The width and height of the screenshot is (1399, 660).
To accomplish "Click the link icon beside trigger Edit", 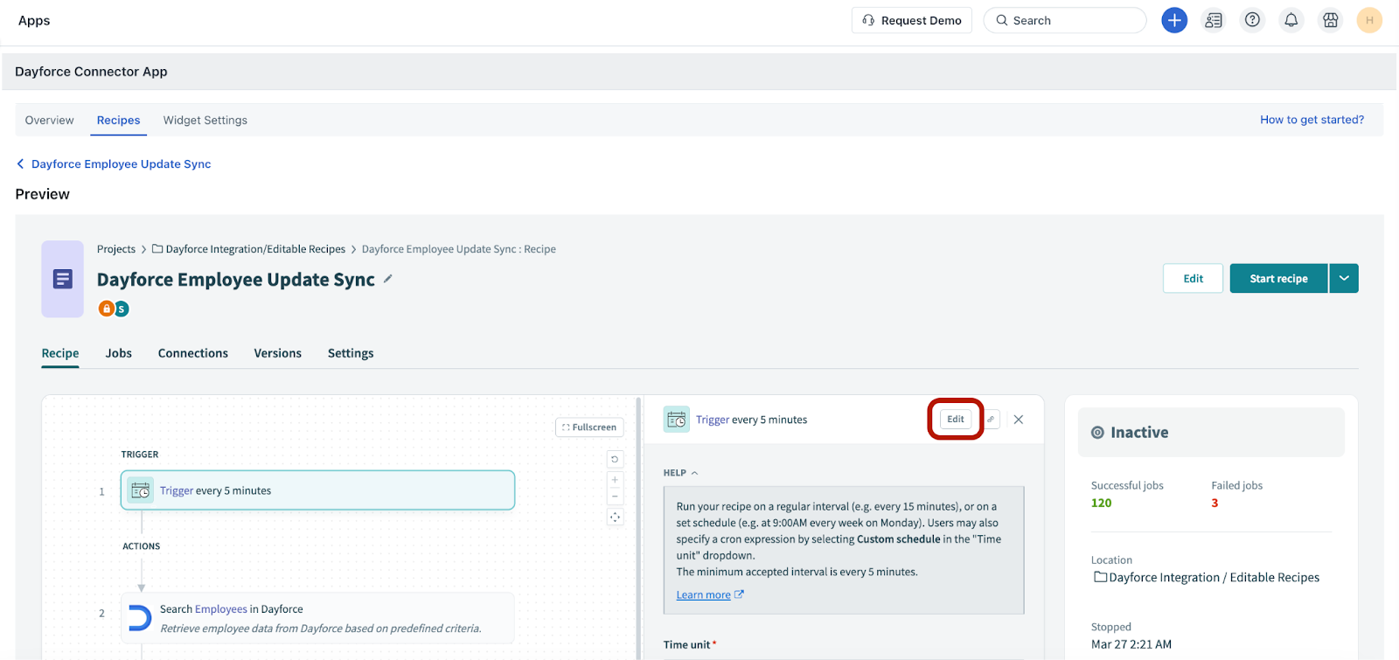I will (991, 420).
